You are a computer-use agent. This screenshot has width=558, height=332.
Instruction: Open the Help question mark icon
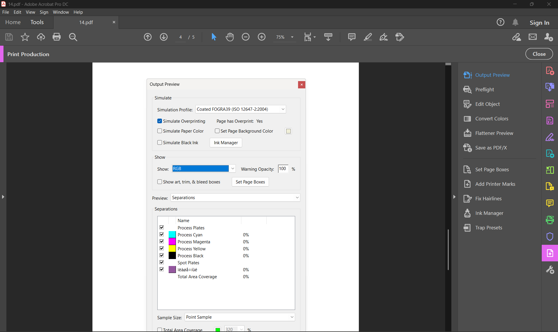(x=500, y=22)
